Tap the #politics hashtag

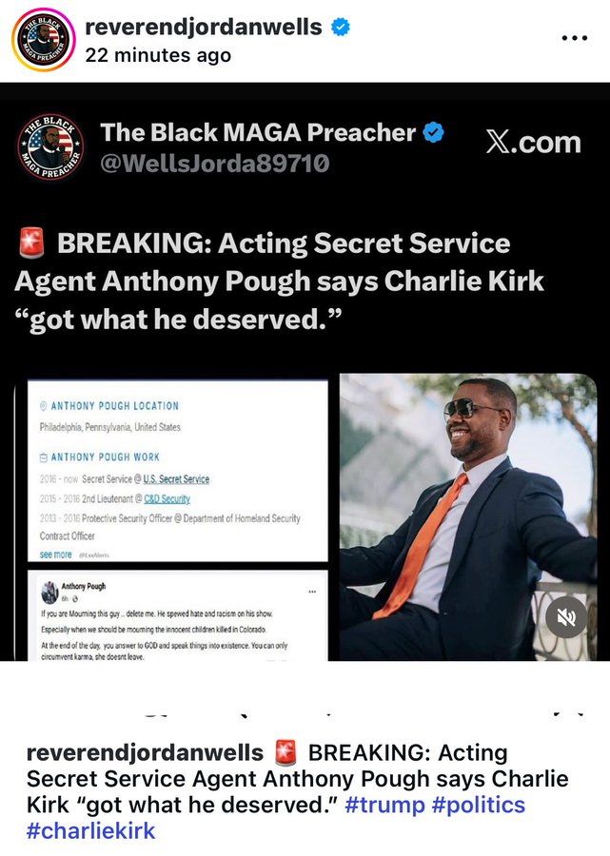479,805
